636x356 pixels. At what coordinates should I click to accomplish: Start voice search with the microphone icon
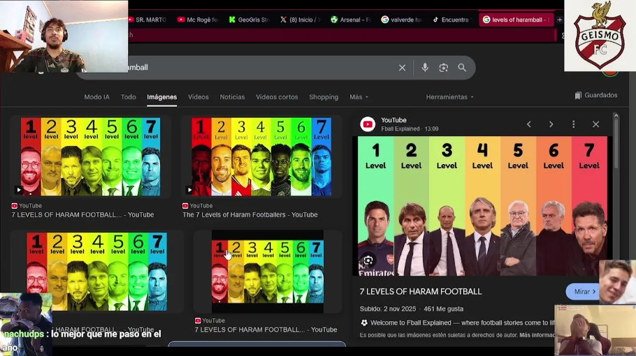click(x=425, y=68)
